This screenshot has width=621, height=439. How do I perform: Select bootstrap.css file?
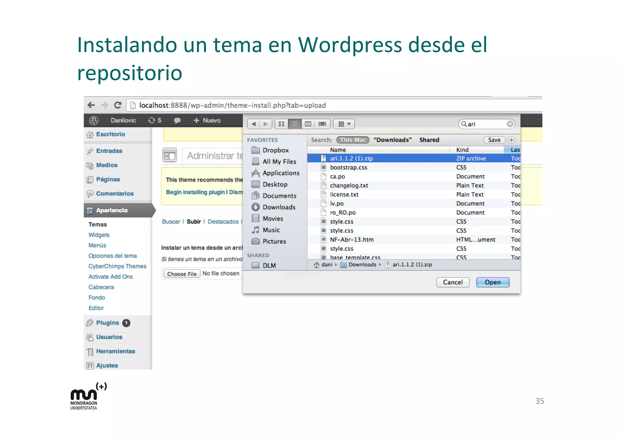point(414,167)
